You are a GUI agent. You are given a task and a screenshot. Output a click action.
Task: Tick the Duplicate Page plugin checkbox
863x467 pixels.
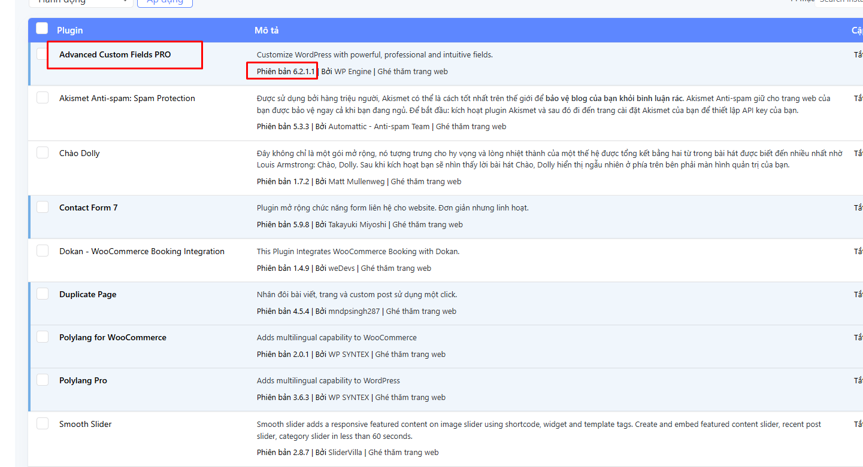point(43,294)
